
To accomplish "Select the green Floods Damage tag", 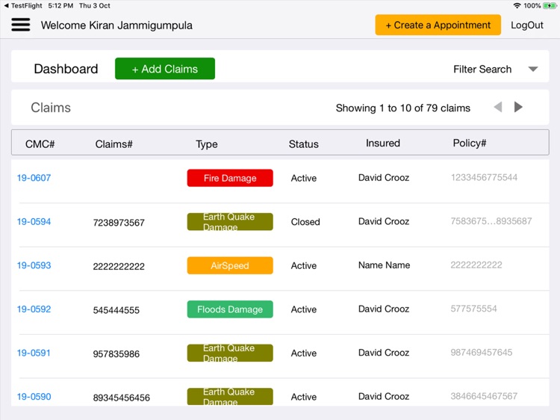I will pyautogui.click(x=230, y=309).
